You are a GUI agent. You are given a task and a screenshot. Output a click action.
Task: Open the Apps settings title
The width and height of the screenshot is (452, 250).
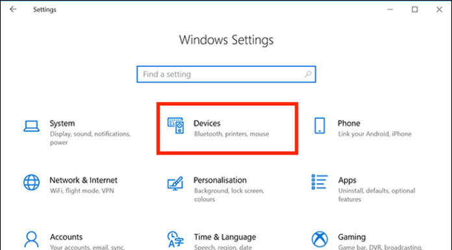pos(347,181)
